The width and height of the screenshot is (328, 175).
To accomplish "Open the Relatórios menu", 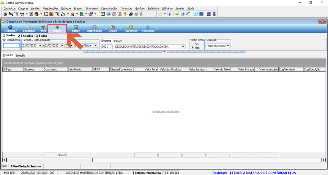I will [153, 8].
